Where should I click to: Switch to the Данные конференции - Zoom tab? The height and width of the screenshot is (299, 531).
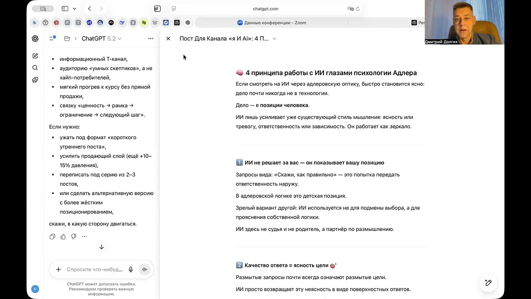click(x=271, y=23)
